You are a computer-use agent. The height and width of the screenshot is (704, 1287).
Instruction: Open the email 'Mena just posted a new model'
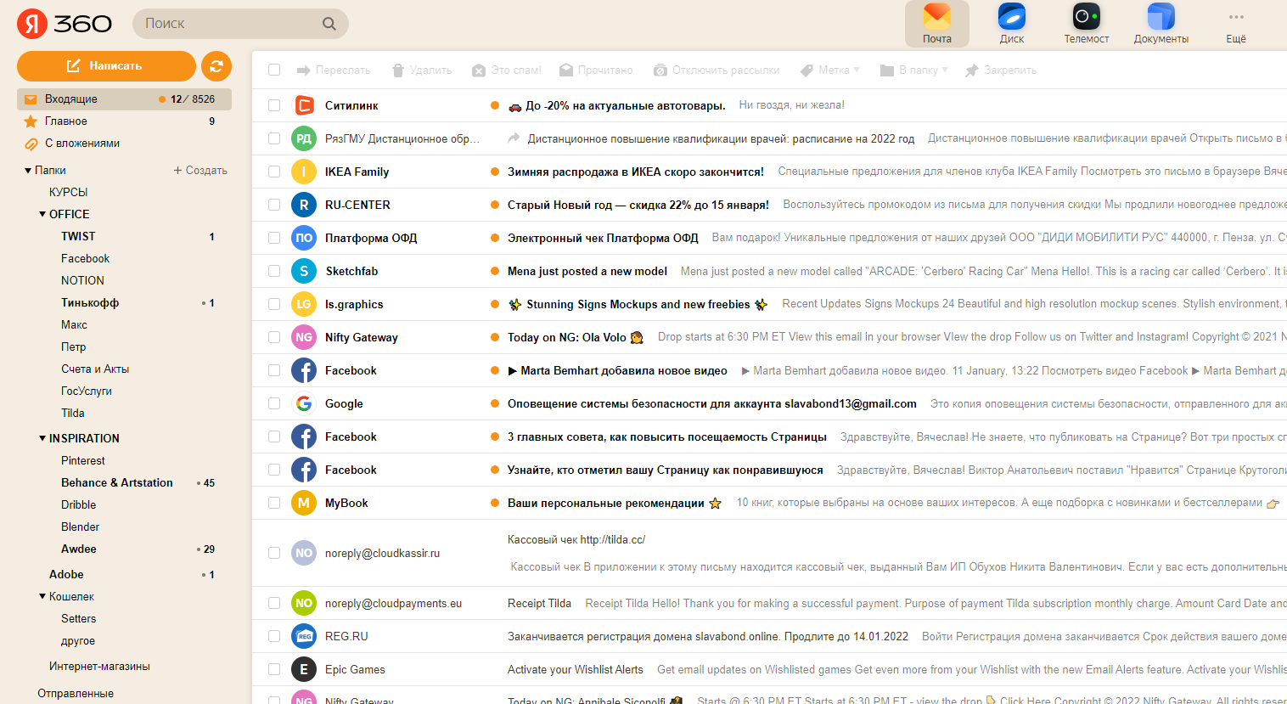pyautogui.click(x=587, y=271)
